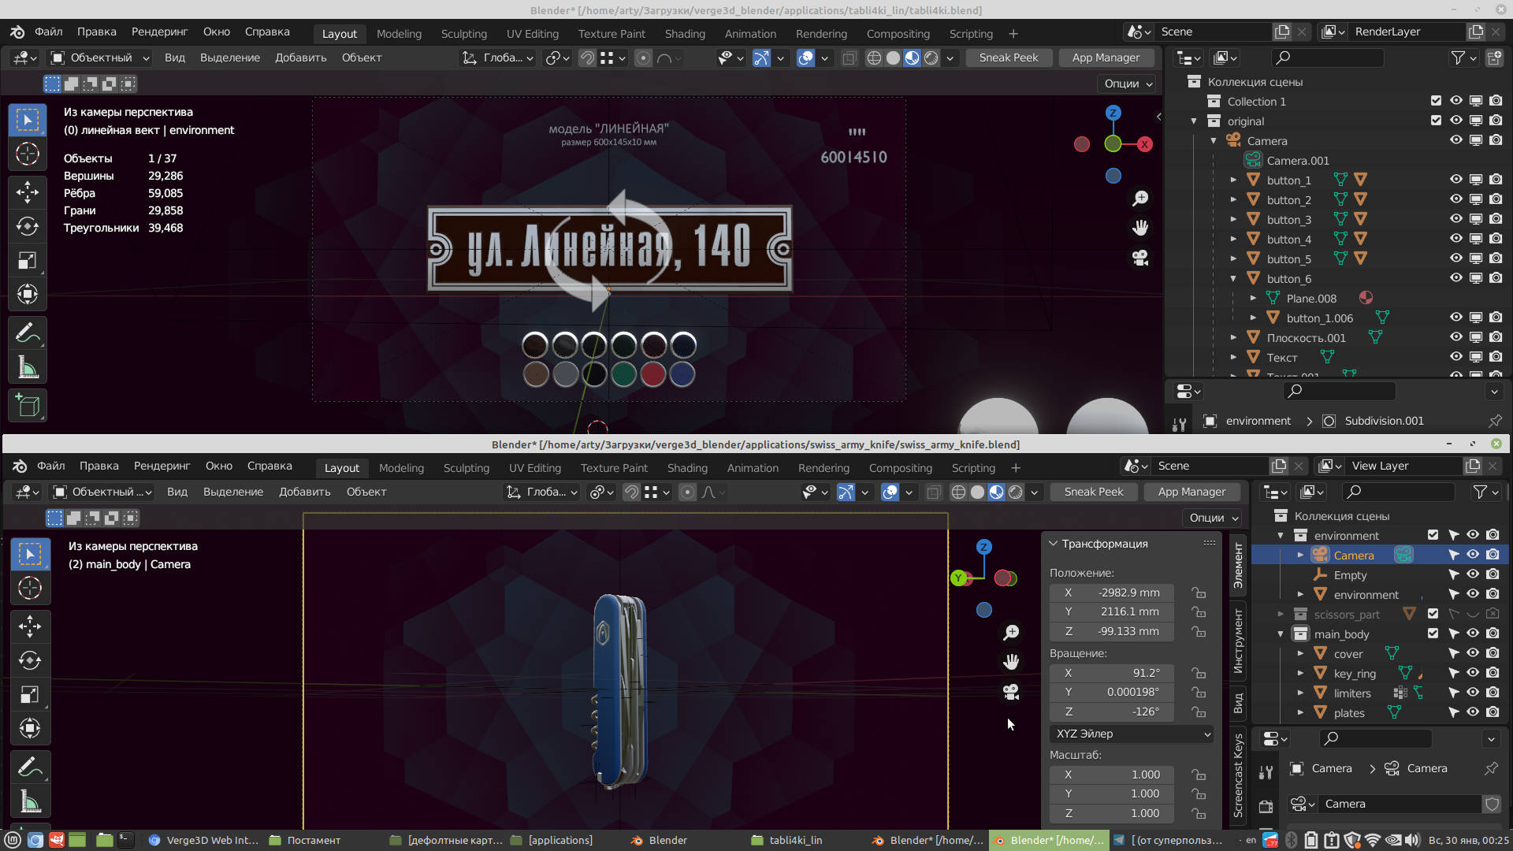This screenshot has width=1513, height=851.
Task: Select the Rotate tool in top Blender window
Action: pos(28,226)
